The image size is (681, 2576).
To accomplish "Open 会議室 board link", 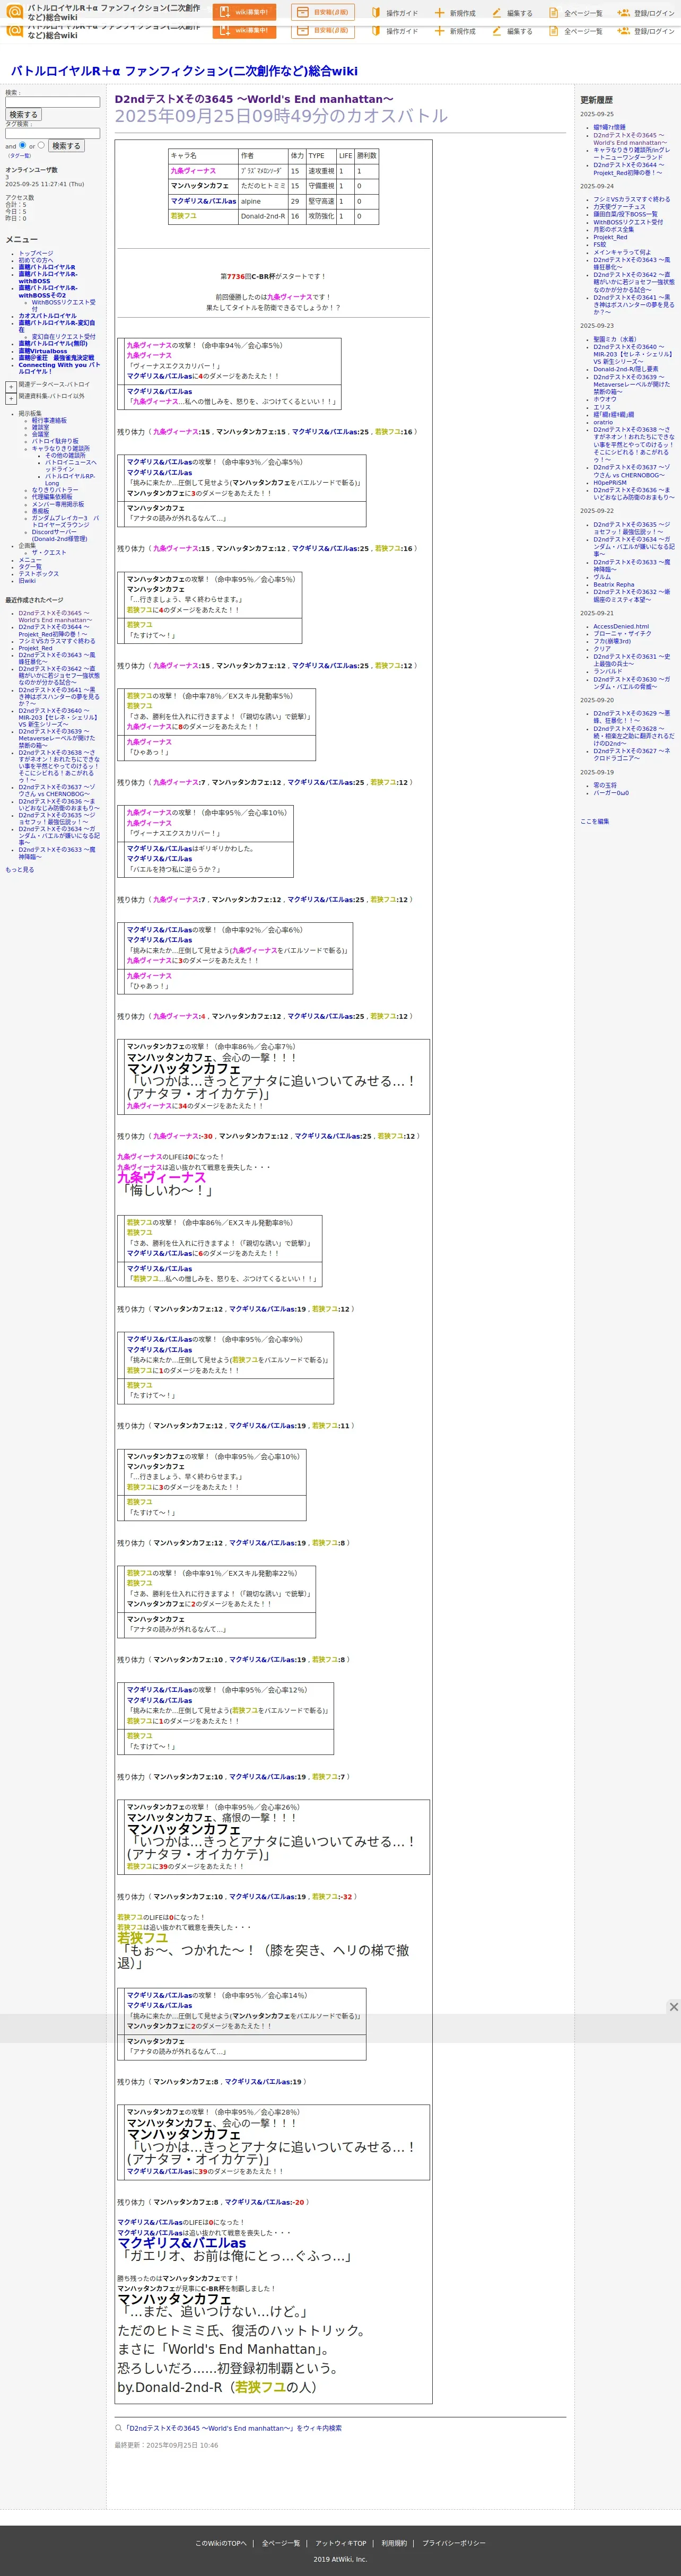I will [x=40, y=434].
